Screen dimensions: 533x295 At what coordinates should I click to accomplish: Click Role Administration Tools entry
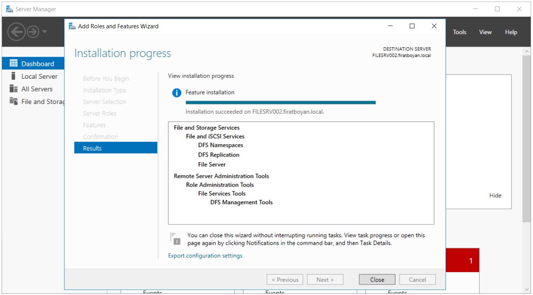point(220,185)
